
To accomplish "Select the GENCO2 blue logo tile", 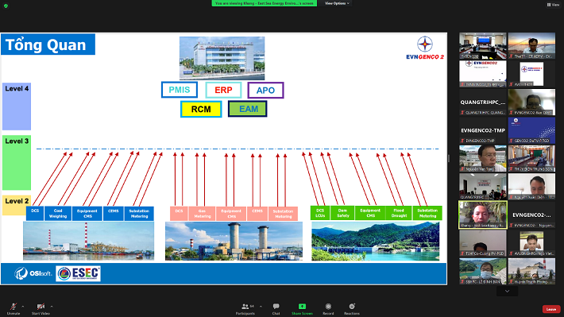I will coord(531,130).
